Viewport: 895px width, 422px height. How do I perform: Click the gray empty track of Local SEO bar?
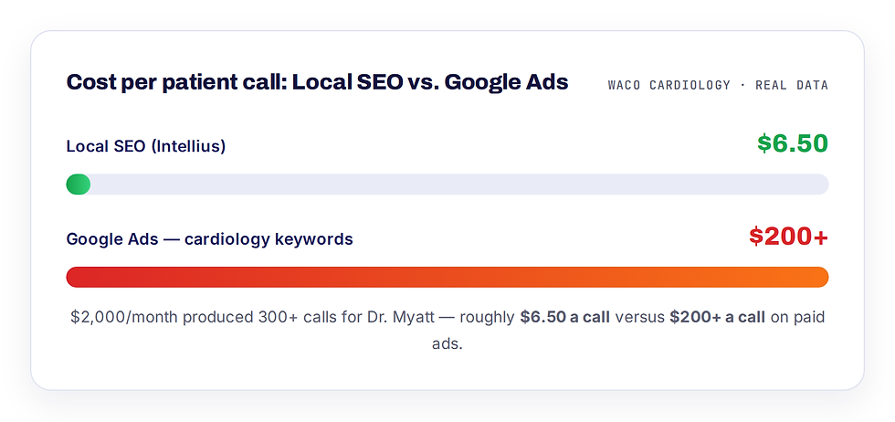pyautogui.click(x=459, y=185)
